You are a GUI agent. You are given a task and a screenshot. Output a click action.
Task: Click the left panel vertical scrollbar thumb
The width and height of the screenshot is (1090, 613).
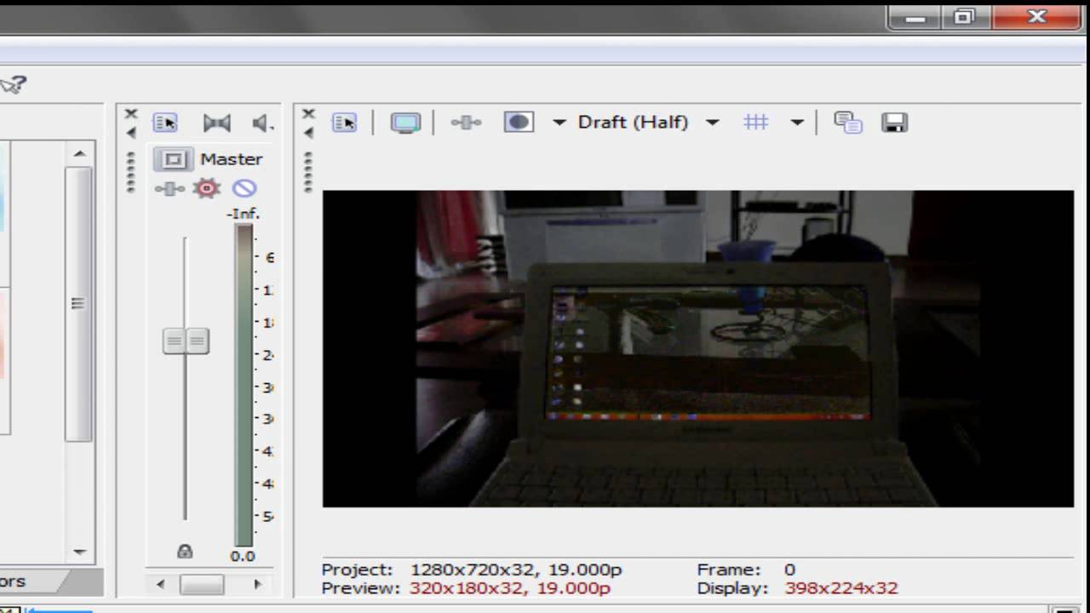(x=78, y=303)
